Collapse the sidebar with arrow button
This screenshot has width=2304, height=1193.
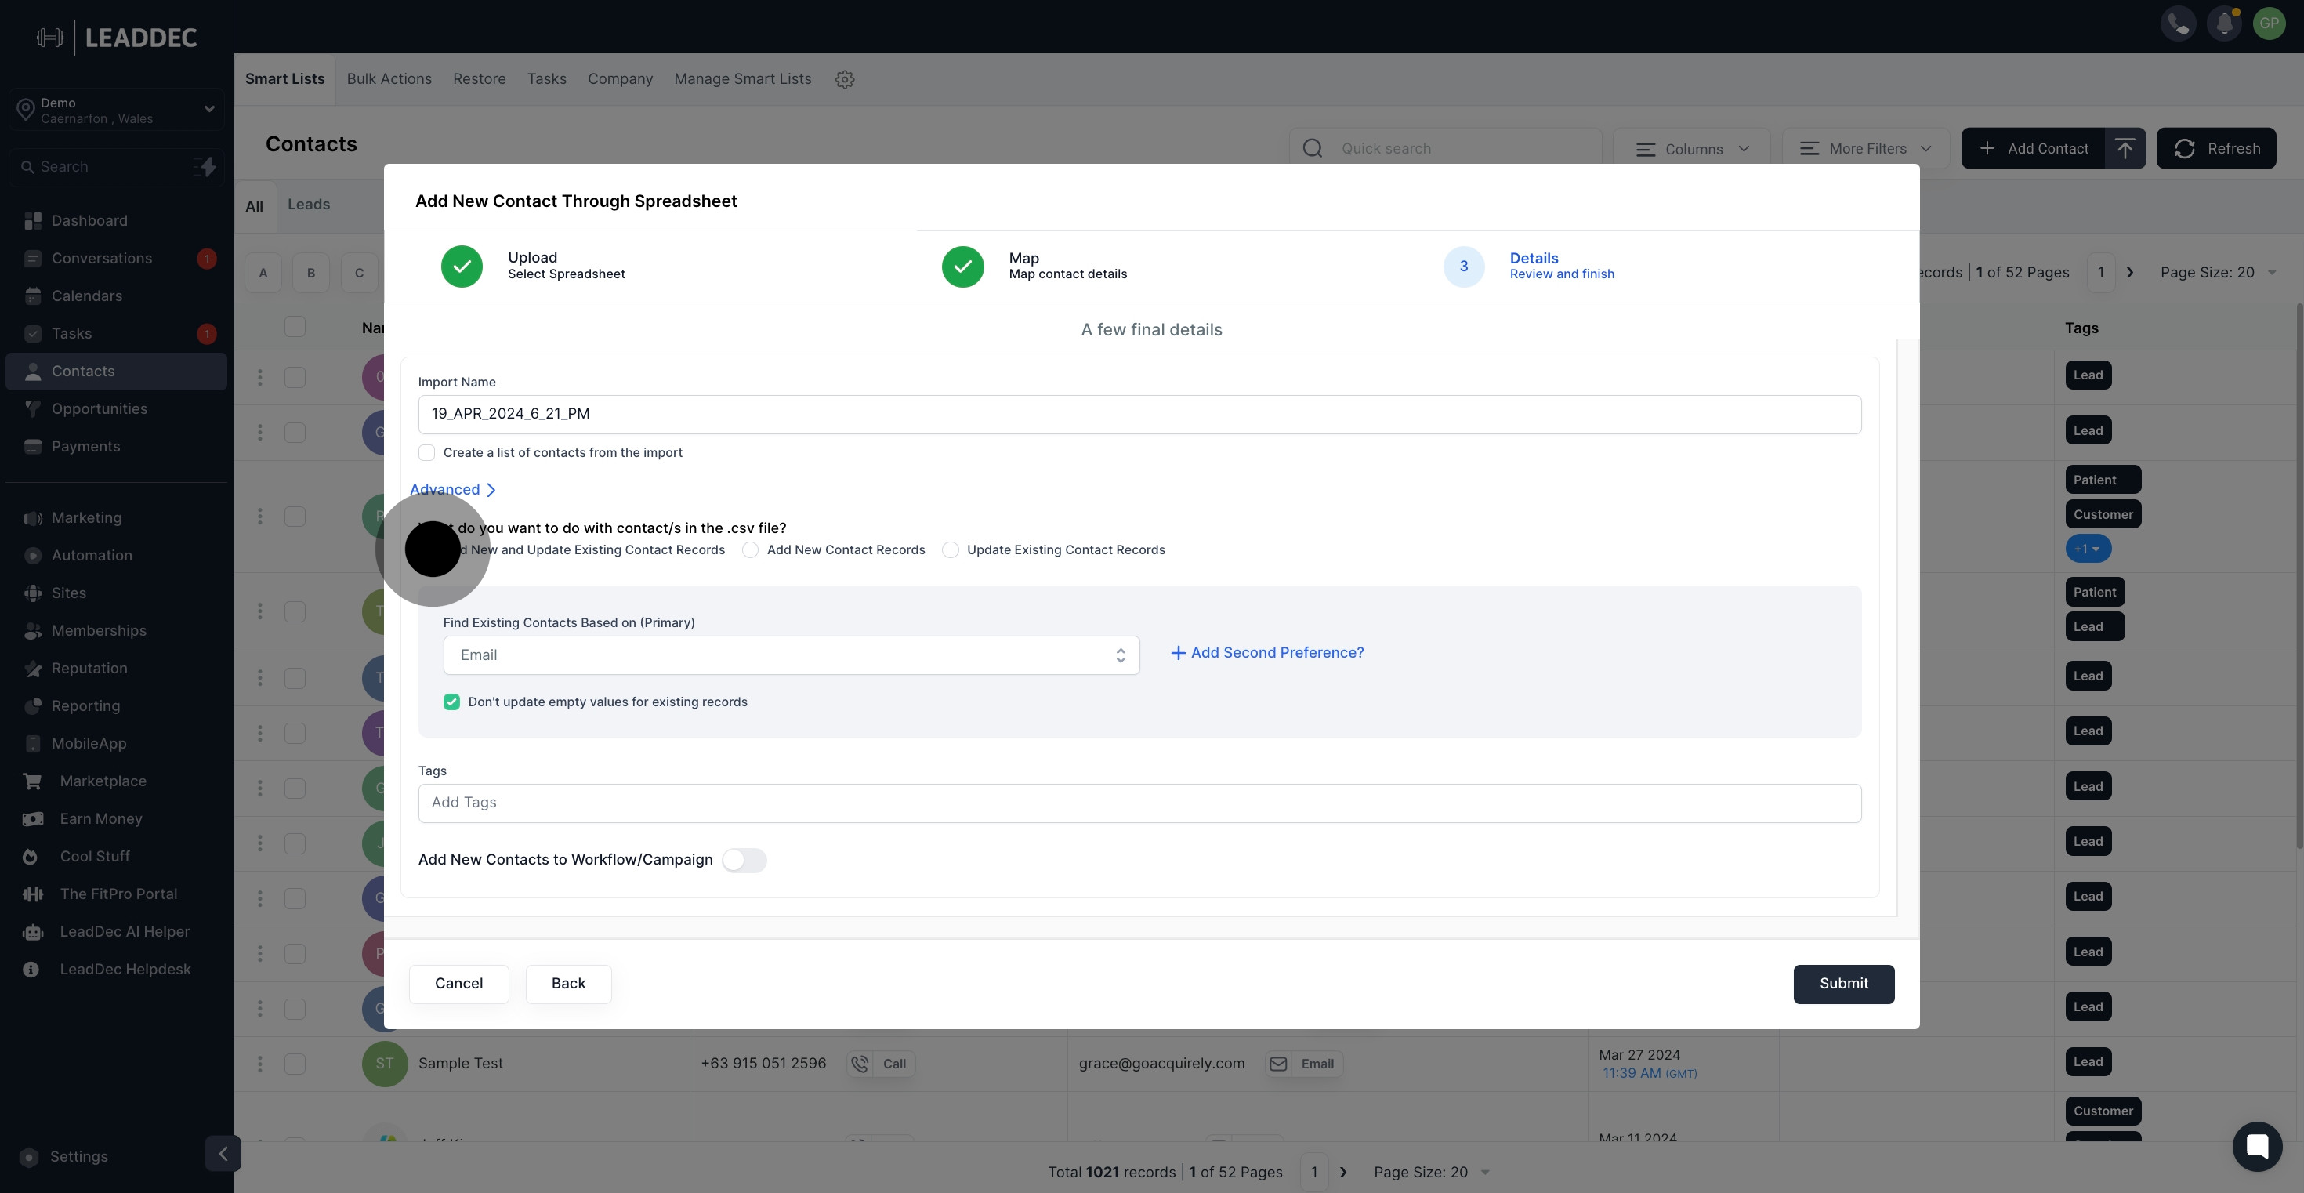tap(223, 1153)
